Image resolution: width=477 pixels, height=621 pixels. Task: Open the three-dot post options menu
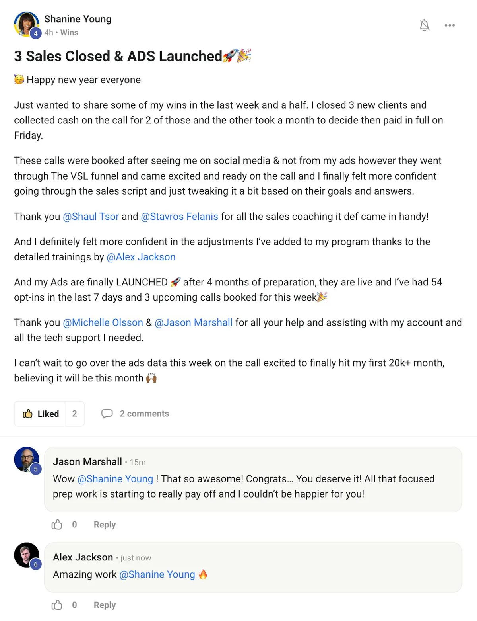click(450, 25)
